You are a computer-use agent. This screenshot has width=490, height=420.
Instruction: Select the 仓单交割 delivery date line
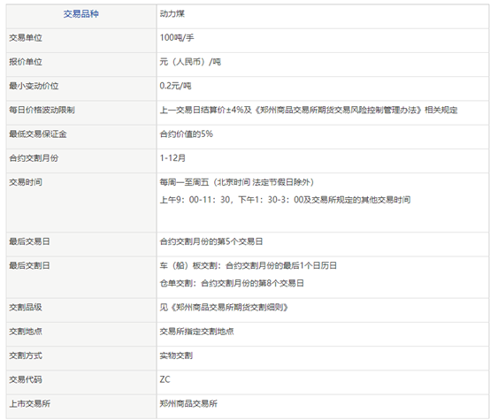click(232, 283)
